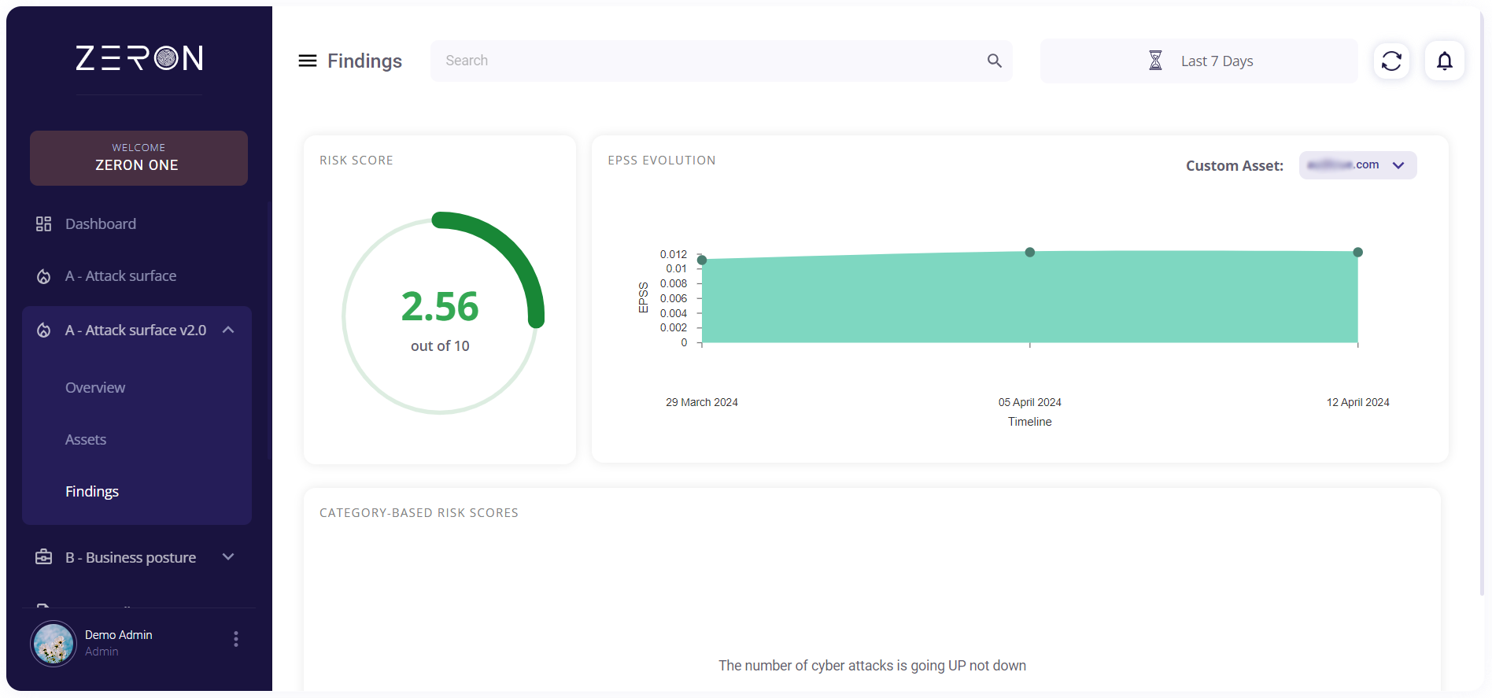
Task: Click the Welcome ZERON ONE banner button
Action: (x=138, y=158)
